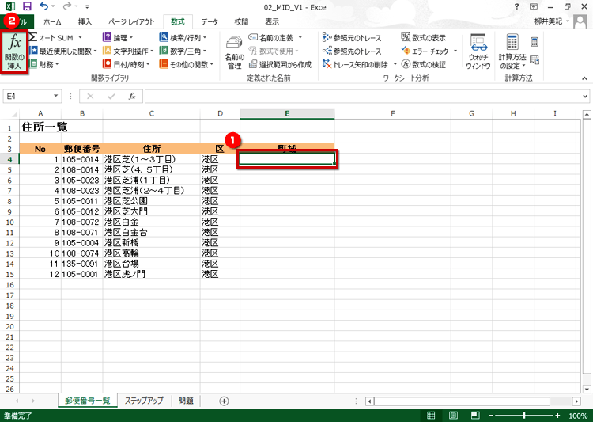The image size is (593, 422).
Task: Open その他の関数 category
Action: click(187, 64)
